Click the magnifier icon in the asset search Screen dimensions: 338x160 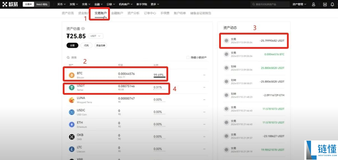[68, 57]
